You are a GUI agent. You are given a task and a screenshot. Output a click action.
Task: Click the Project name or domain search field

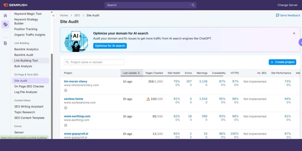pyautogui.click(x=94, y=62)
